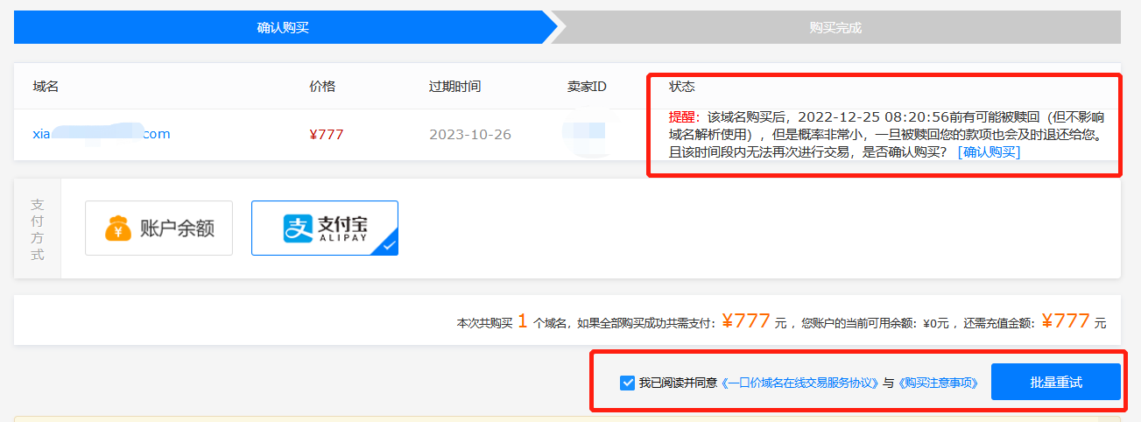Open 一口价域名在线交易服务协议 link
This screenshot has width=1141, height=422.
pyautogui.click(x=799, y=383)
